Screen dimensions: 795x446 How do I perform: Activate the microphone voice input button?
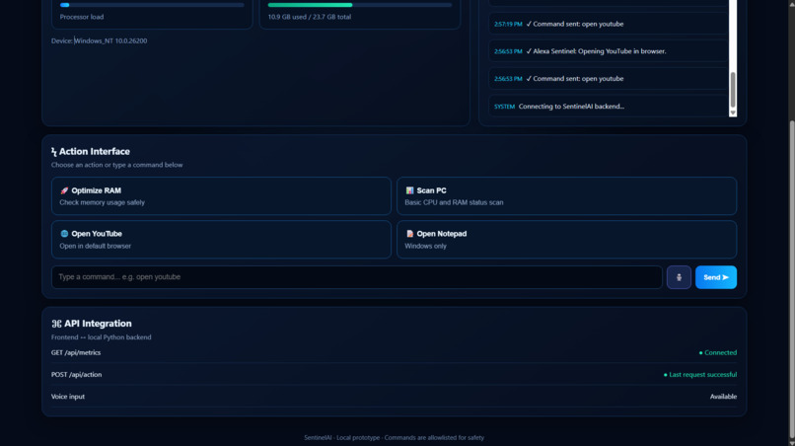pos(679,277)
